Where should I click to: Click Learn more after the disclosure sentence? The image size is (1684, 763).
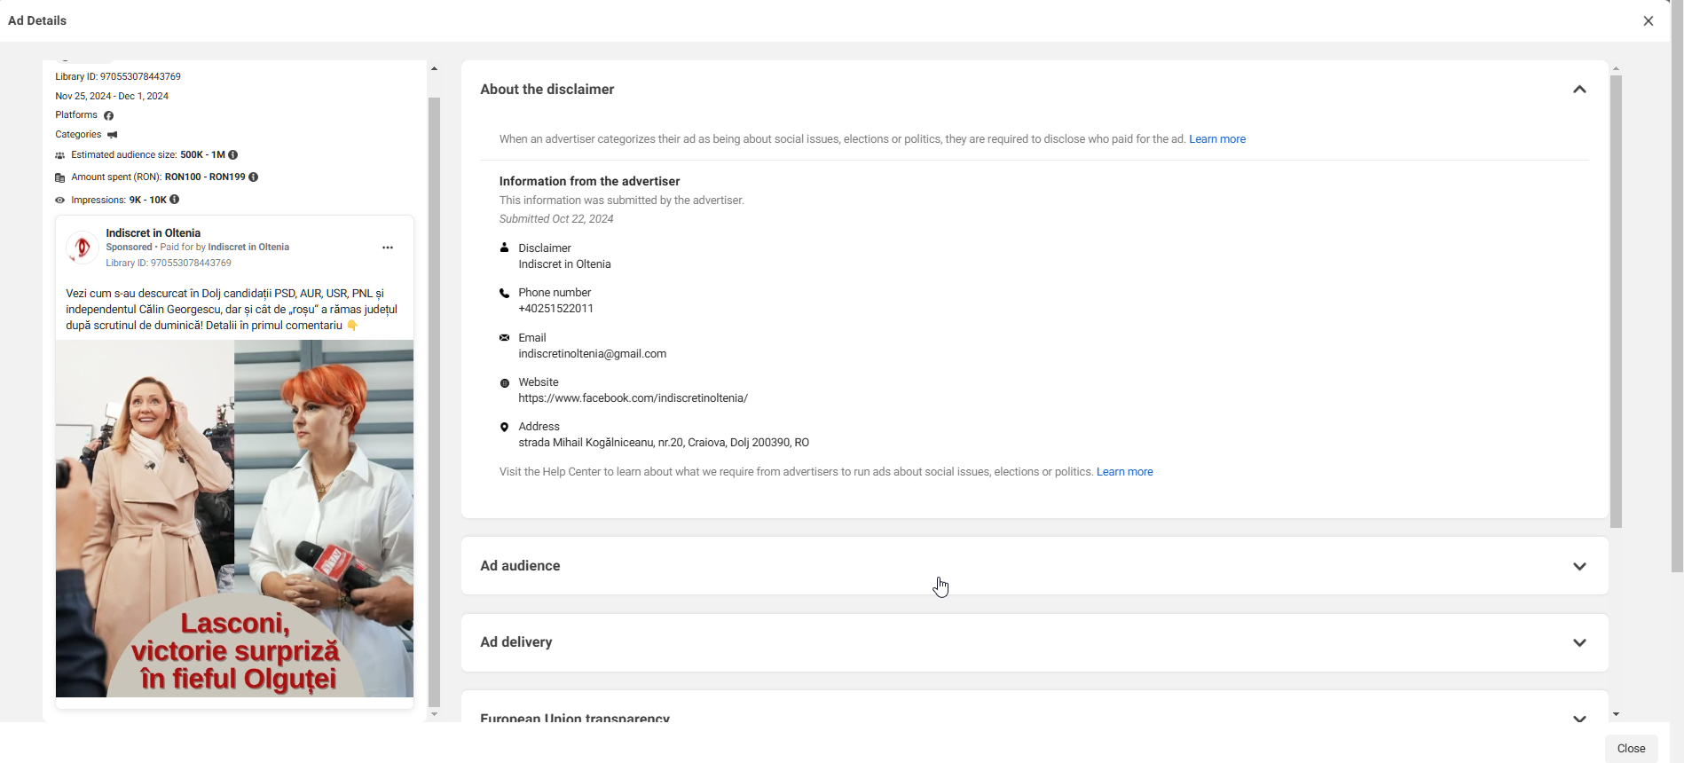[x=1216, y=139]
